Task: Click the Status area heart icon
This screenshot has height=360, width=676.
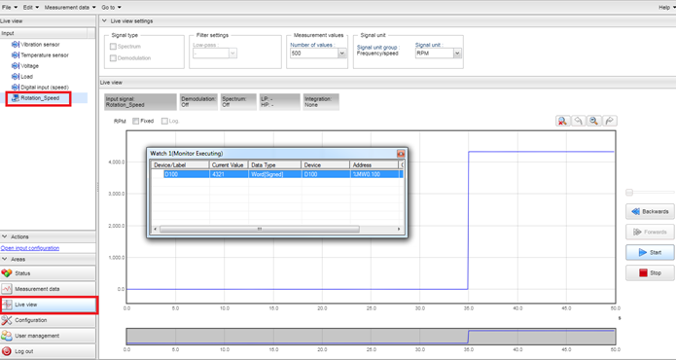Action: (7, 273)
